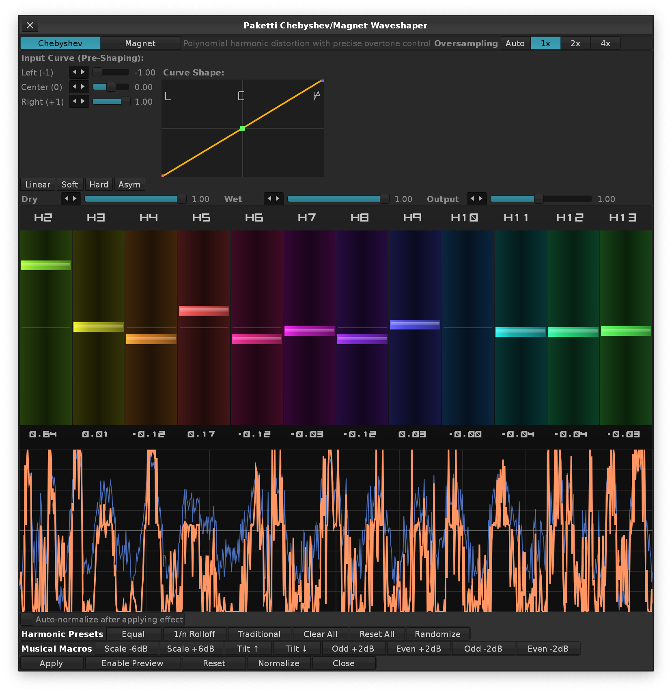Click the left arrow of the Dry stepper

point(67,199)
